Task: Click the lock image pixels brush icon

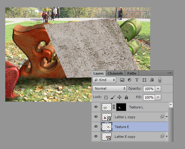Action: pyautogui.click(x=113, y=97)
